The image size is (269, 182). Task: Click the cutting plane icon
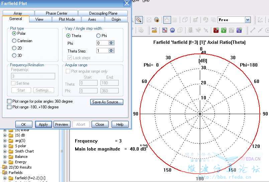(x=195, y=20)
